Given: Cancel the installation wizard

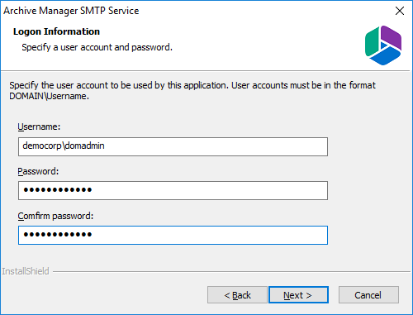Looking at the screenshot, I should (368, 295).
